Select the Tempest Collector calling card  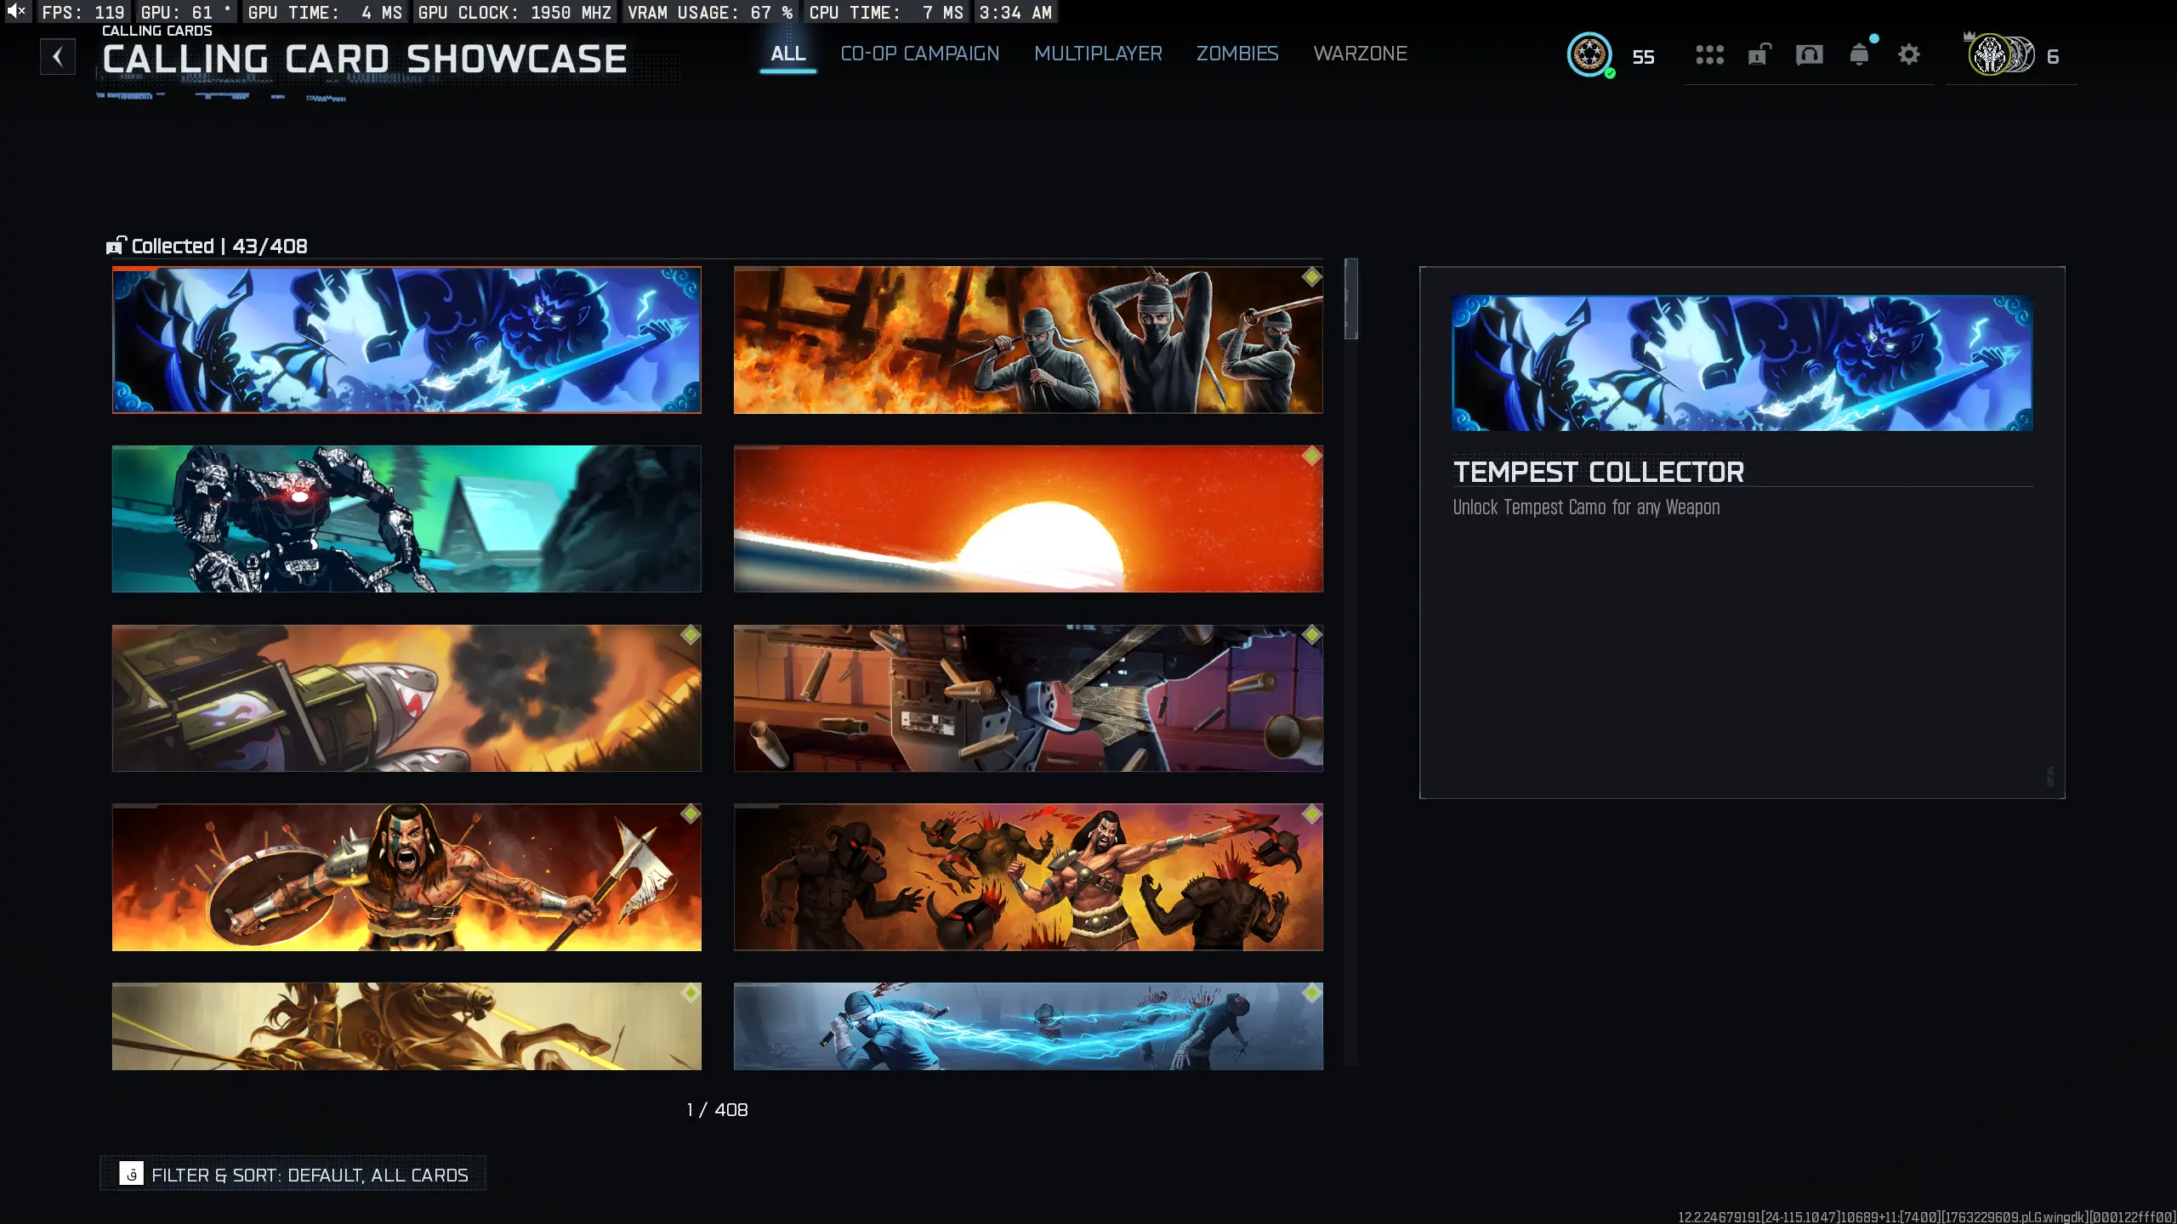[x=406, y=340]
